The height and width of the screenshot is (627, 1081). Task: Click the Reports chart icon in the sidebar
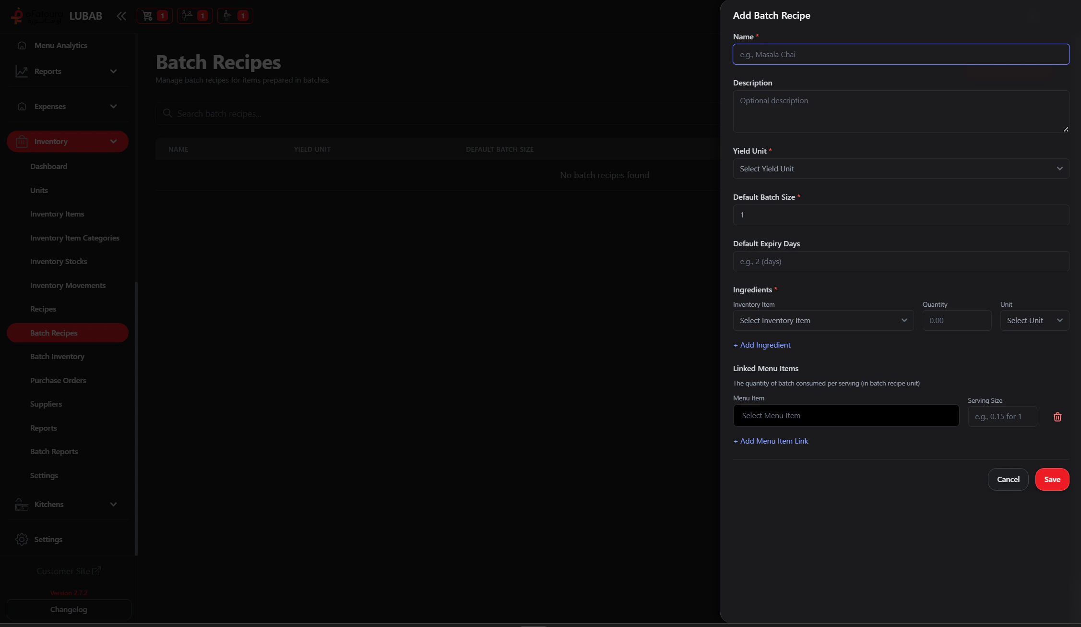pos(22,72)
